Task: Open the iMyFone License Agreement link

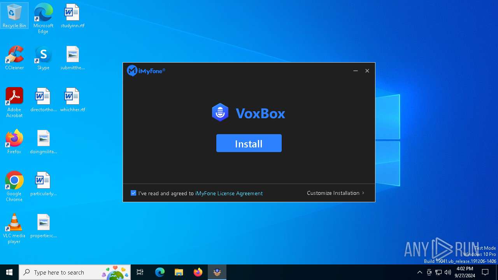Action: [229, 193]
